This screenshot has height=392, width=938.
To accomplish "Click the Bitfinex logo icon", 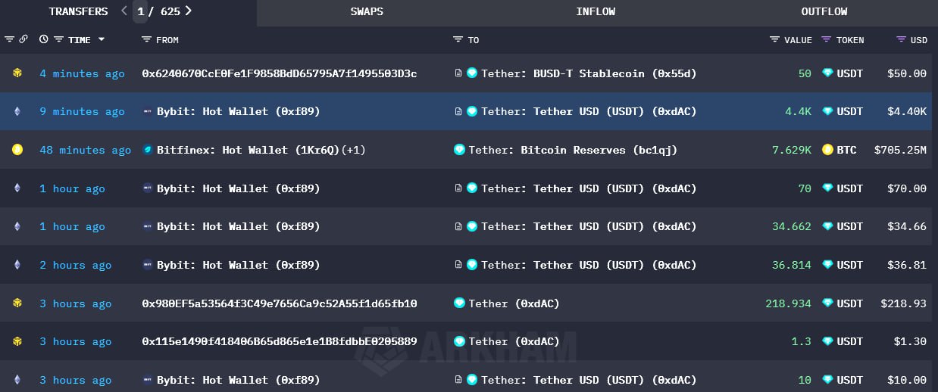I will click(148, 150).
